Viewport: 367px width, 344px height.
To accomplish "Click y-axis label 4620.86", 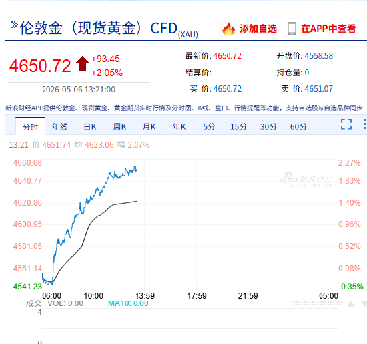I will coord(27,202).
